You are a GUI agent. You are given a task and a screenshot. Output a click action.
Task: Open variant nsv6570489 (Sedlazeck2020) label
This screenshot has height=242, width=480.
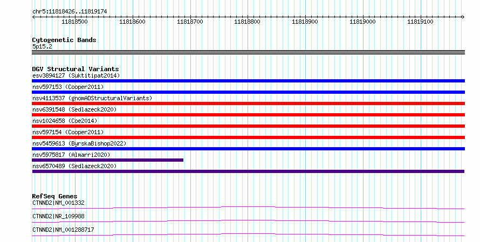click(74, 166)
